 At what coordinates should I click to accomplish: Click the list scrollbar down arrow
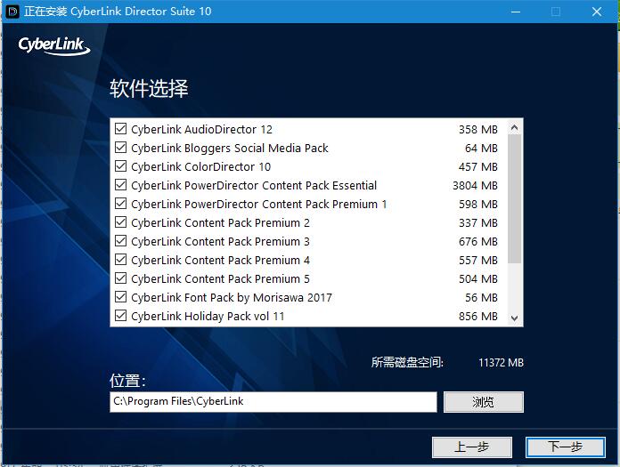(514, 318)
